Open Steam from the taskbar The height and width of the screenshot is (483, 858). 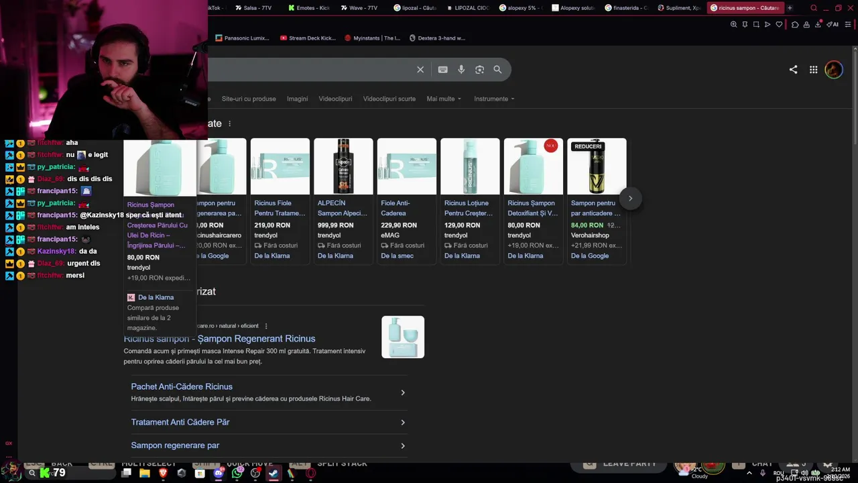point(273,473)
